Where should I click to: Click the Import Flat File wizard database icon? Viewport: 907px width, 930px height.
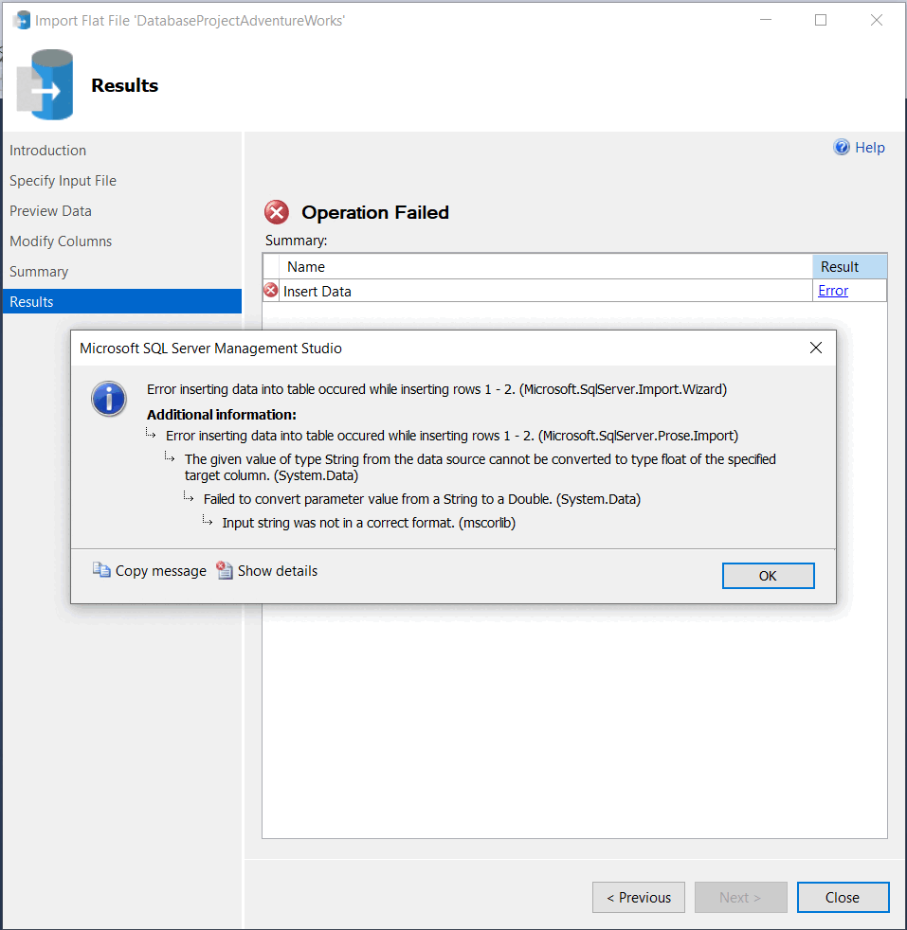(45, 83)
